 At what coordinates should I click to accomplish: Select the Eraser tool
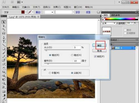4,64
